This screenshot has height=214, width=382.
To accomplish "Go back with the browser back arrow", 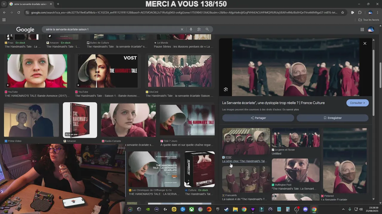I will (4, 12).
